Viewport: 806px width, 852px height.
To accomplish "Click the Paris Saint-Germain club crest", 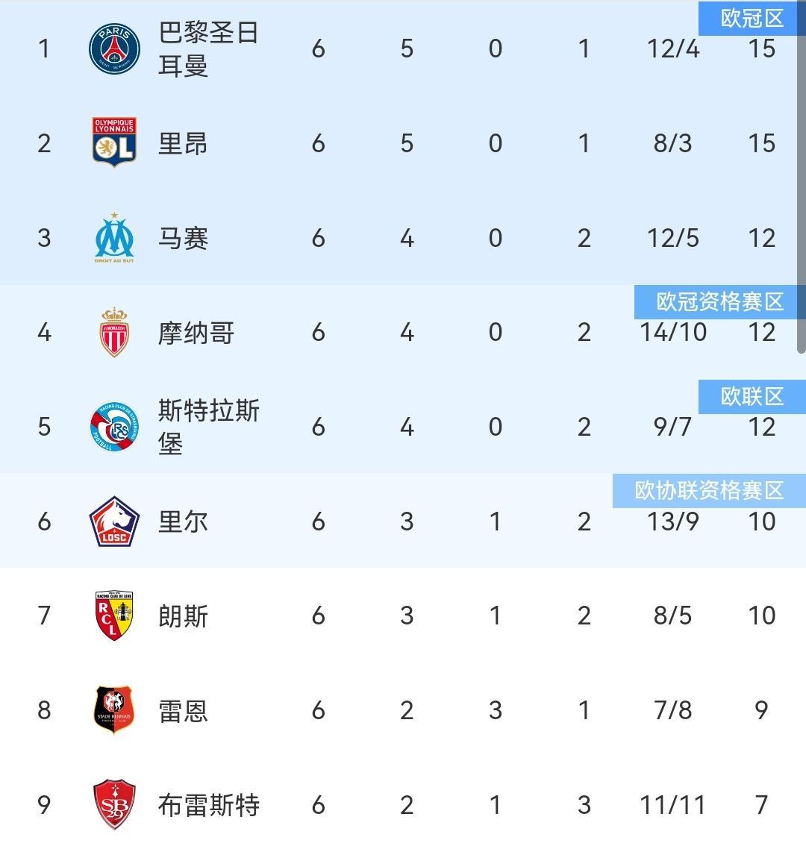I will tap(114, 49).
